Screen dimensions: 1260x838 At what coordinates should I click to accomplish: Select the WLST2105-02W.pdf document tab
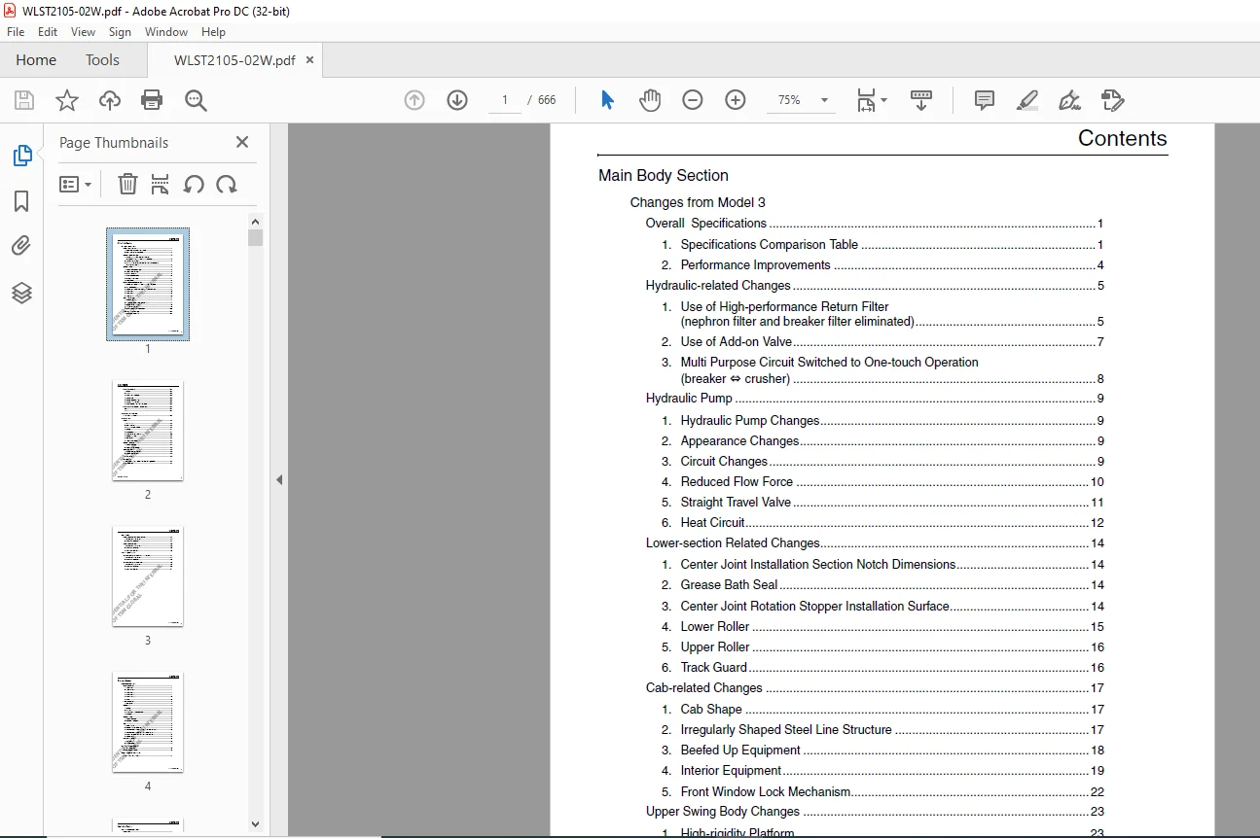point(234,60)
